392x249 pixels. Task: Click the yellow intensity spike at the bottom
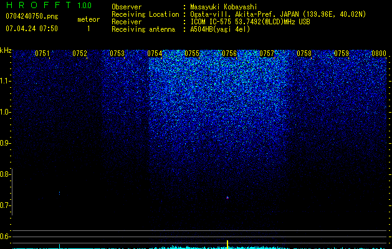tap(227, 244)
